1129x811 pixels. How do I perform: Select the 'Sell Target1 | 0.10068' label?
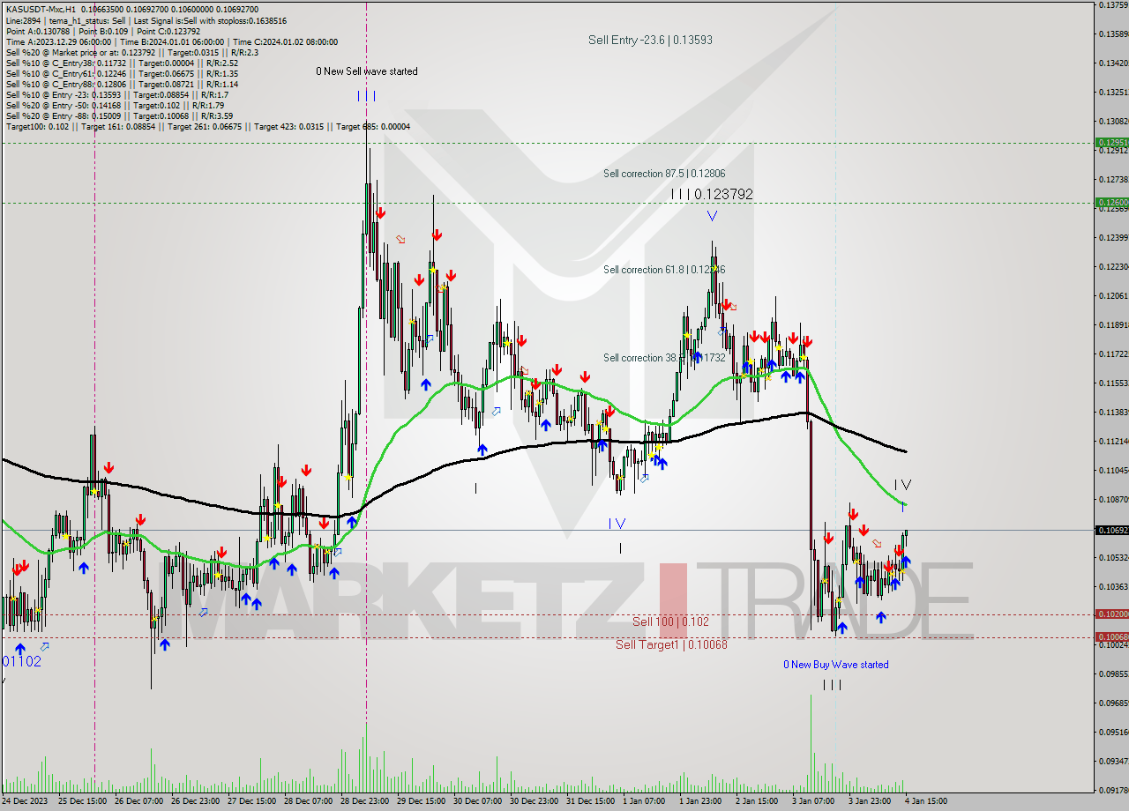671,644
